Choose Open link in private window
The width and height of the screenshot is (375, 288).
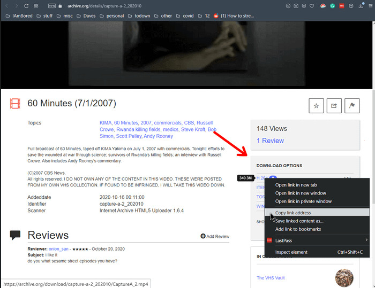(317, 201)
